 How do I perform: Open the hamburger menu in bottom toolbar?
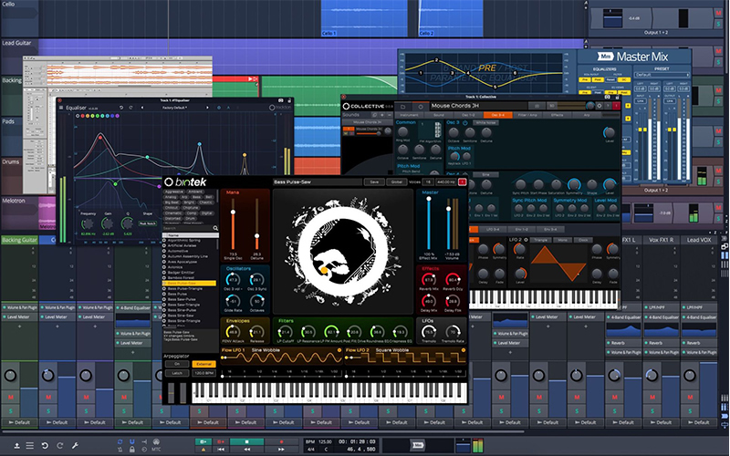30,446
